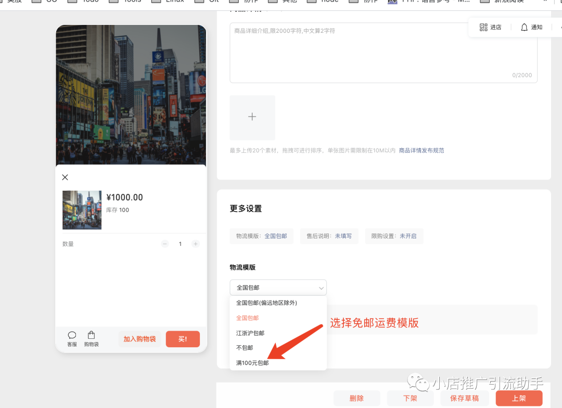Click the 下架 button
The height and width of the screenshot is (408, 562).
point(411,398)
